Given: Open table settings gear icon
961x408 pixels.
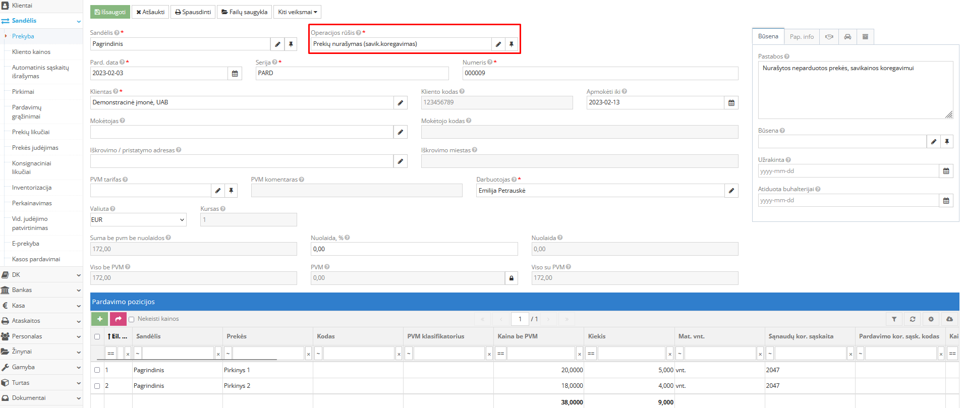Looking at the screenshot, I should point(931,319).
